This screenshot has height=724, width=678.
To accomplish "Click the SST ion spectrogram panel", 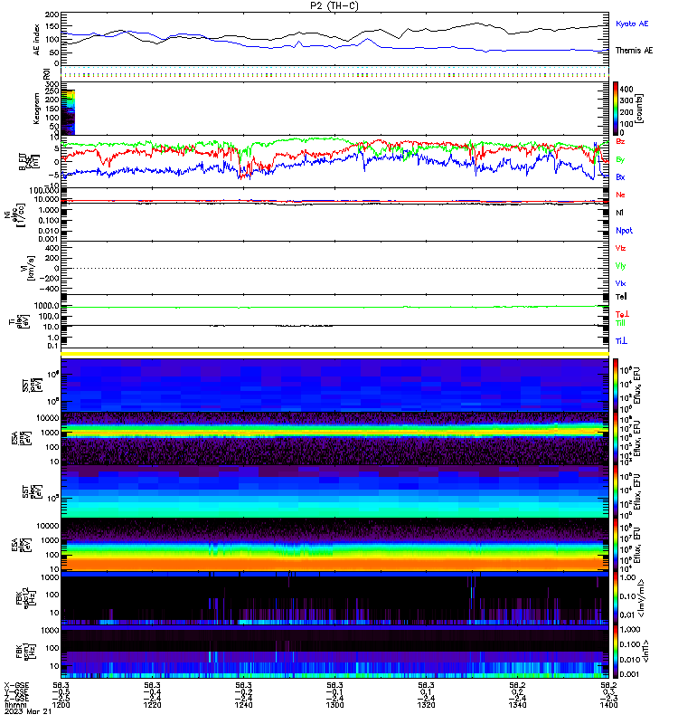I will click(334, 385).
